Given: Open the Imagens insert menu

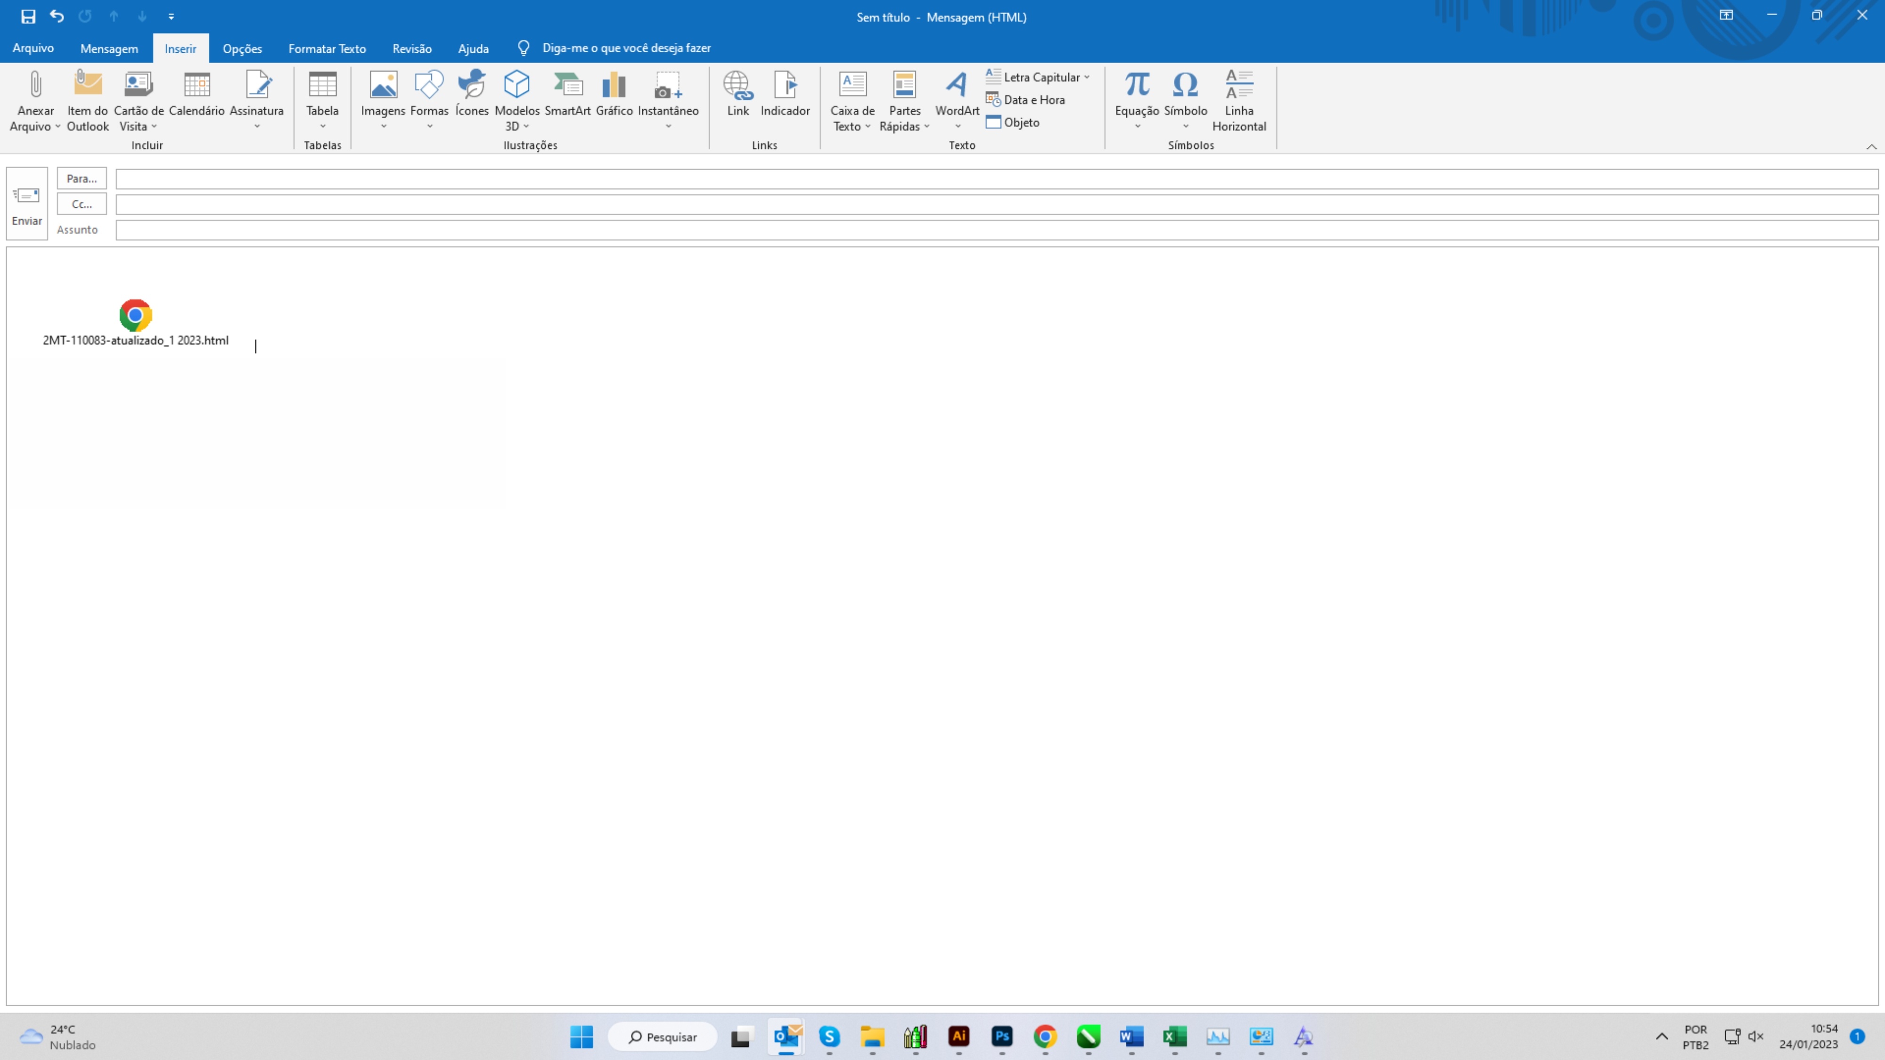Looking at the screenshot, I should click(x=383, y=102).
